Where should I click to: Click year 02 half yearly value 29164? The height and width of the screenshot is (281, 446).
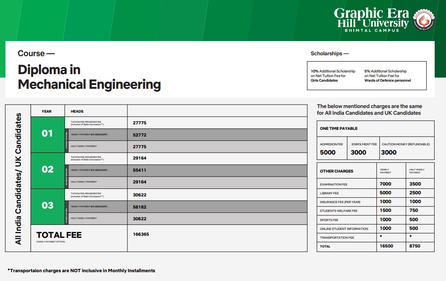[140, 182]
